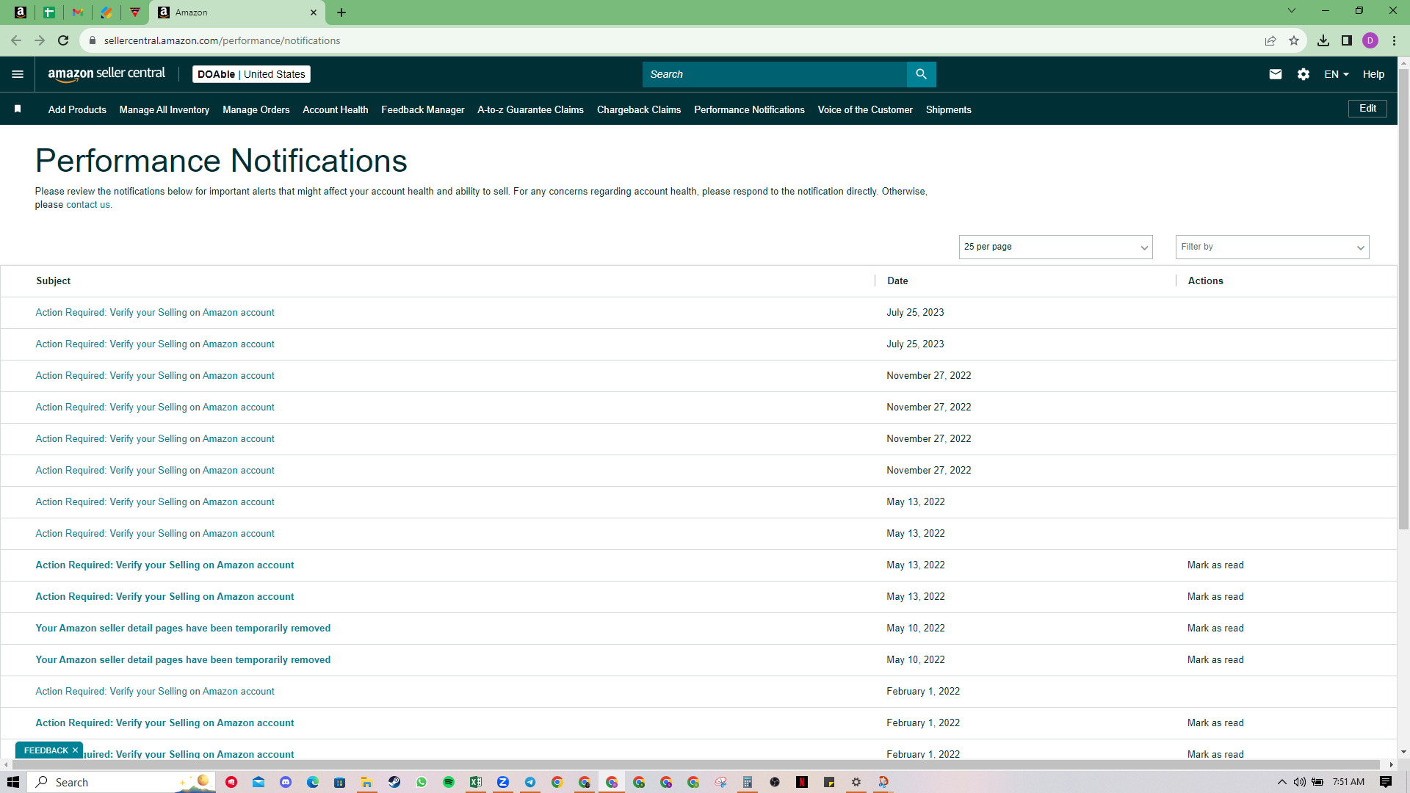Click the Help link in header
1410x793 pixels.
(1373, 74)
